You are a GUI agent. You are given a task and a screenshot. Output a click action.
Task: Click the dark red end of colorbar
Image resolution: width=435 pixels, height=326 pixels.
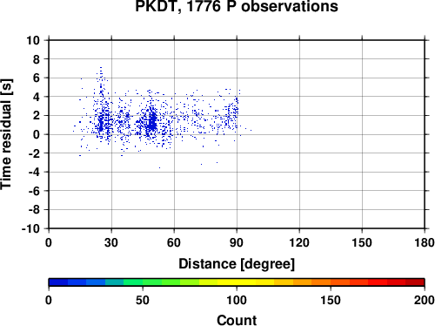[415, 282]
